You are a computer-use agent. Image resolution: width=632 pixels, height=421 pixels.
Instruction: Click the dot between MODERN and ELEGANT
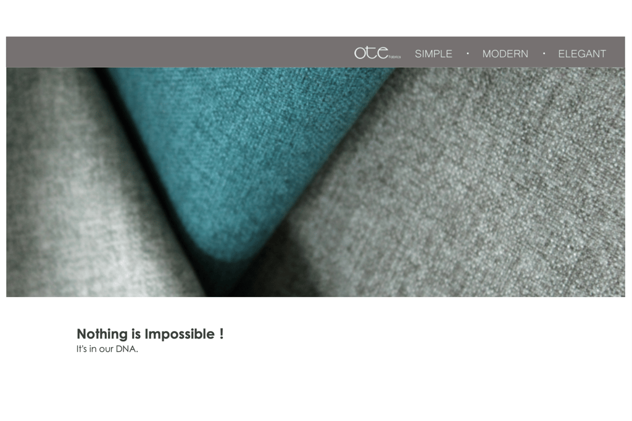point(544,53)
